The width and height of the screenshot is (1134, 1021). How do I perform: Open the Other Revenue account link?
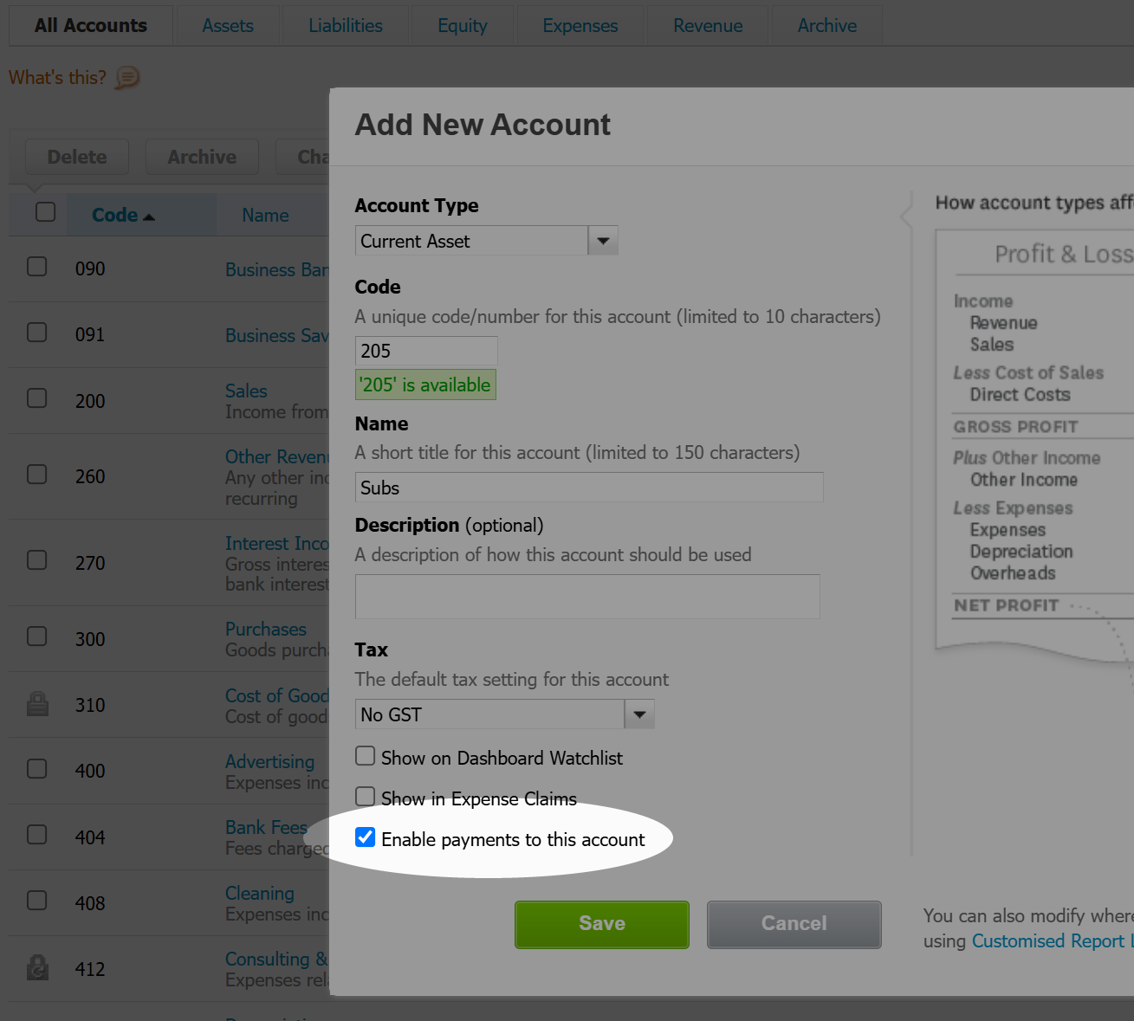click(276, 457)
